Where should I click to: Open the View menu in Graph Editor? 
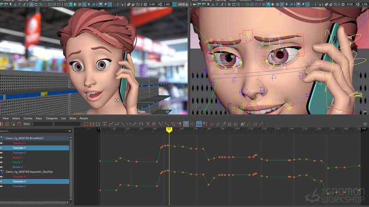[x=6, y=118]
